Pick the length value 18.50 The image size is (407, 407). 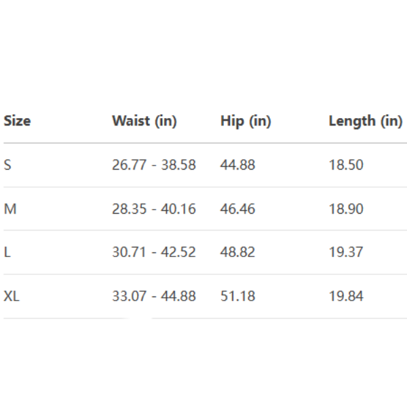346,165
